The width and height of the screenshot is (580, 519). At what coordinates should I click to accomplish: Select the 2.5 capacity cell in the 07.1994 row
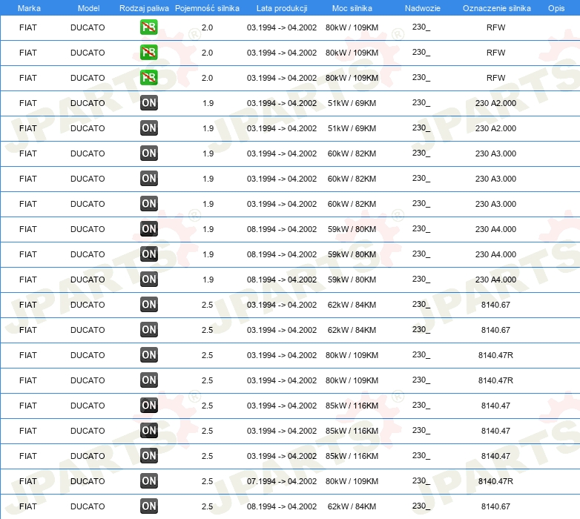[x=207, y=481]
